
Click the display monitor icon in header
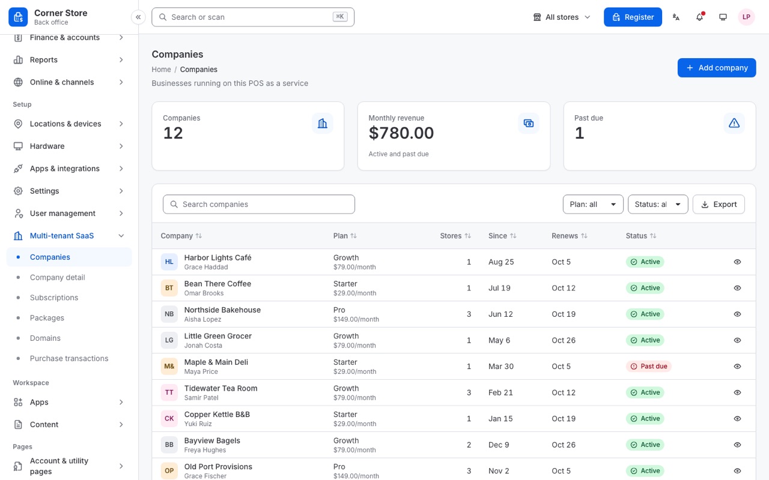tap(723, 17)
